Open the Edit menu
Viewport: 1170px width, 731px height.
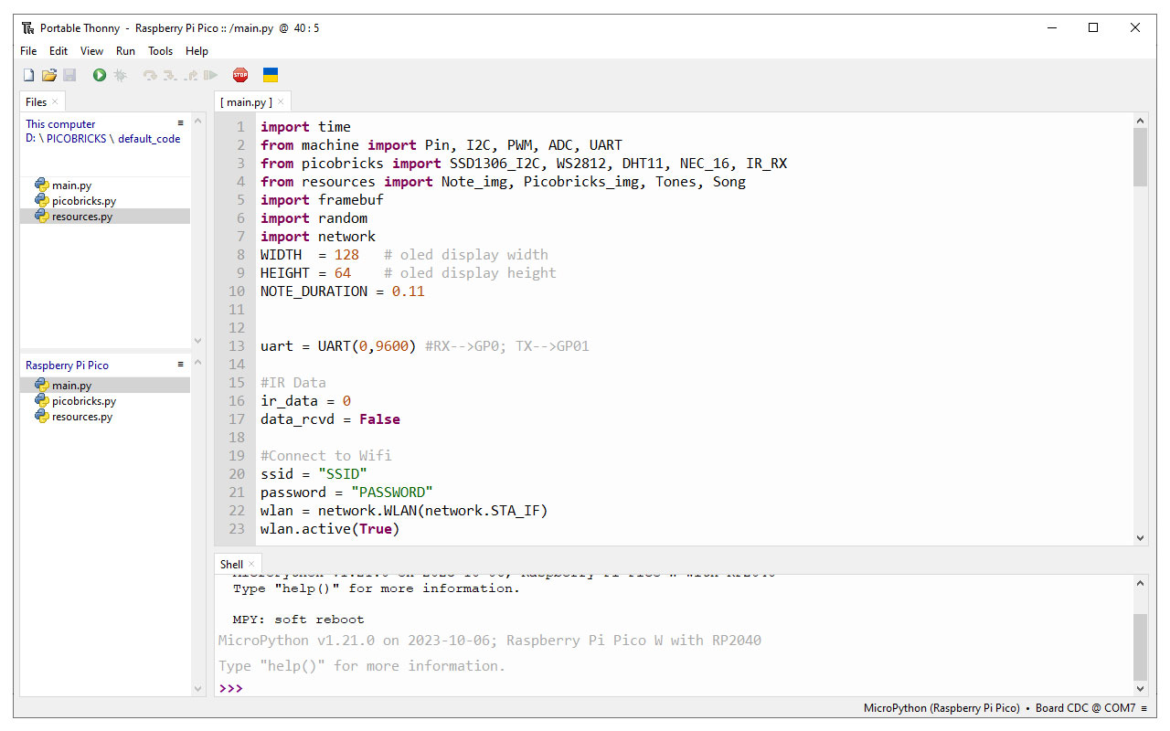point(58,51)
